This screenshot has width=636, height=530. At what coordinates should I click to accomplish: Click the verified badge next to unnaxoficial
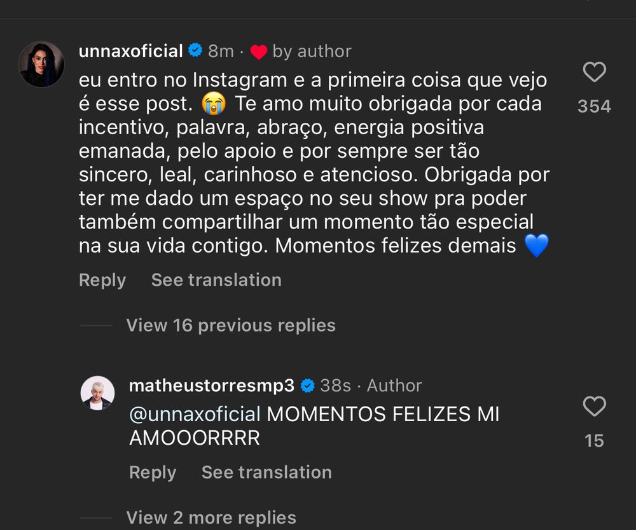[x=195, y=51]
